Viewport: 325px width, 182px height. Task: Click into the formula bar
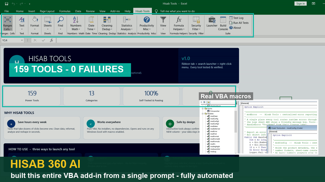pos(190,40)
